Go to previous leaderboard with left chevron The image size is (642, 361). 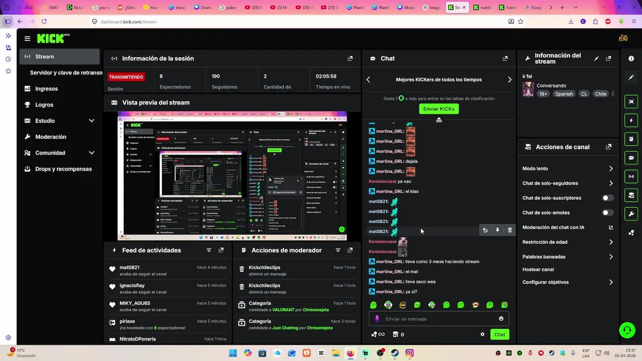[368, 80]
